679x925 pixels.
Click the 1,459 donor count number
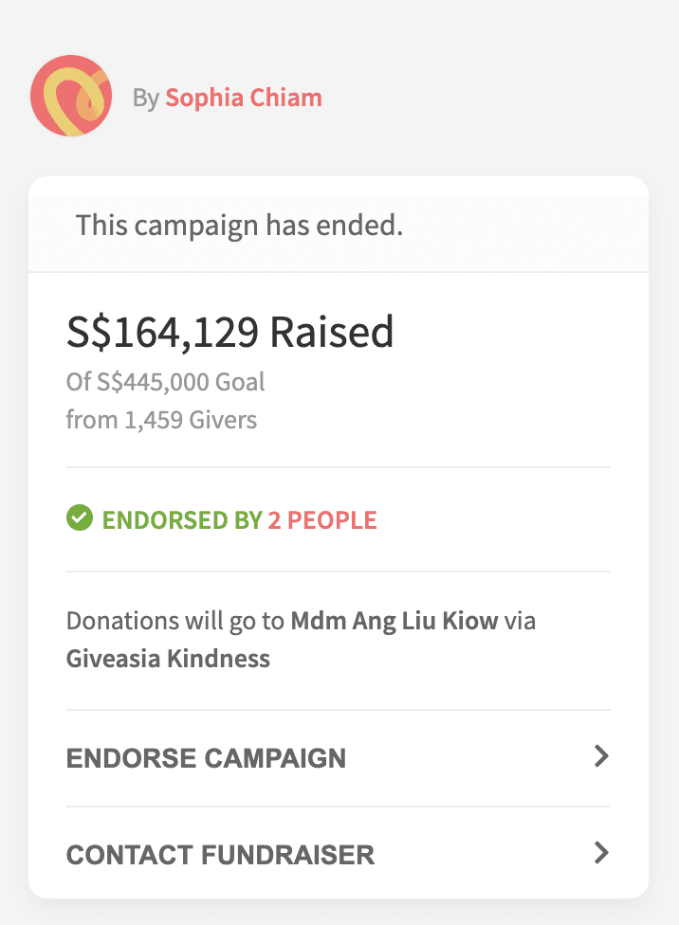pos(156,420)
